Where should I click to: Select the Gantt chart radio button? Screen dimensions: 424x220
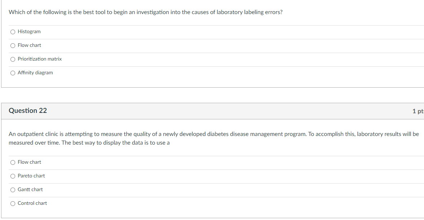tap(13, 190)
